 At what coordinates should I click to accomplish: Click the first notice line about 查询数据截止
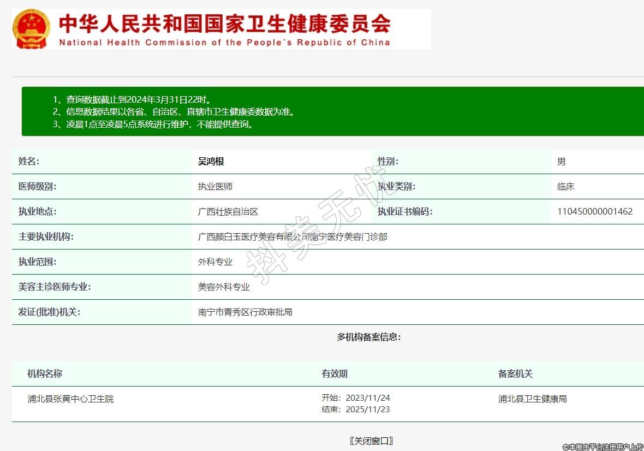pos(132,99)
